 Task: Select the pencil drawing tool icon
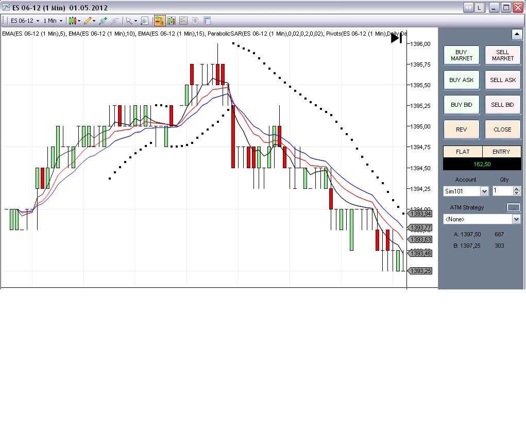pos(88,21)
